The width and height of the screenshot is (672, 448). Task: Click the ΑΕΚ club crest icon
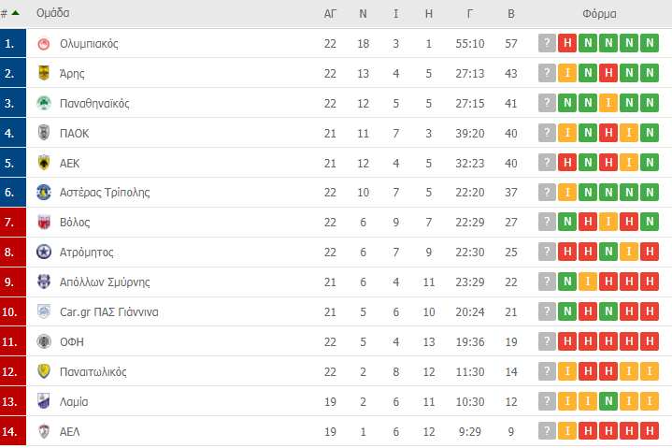pos(43,163)
